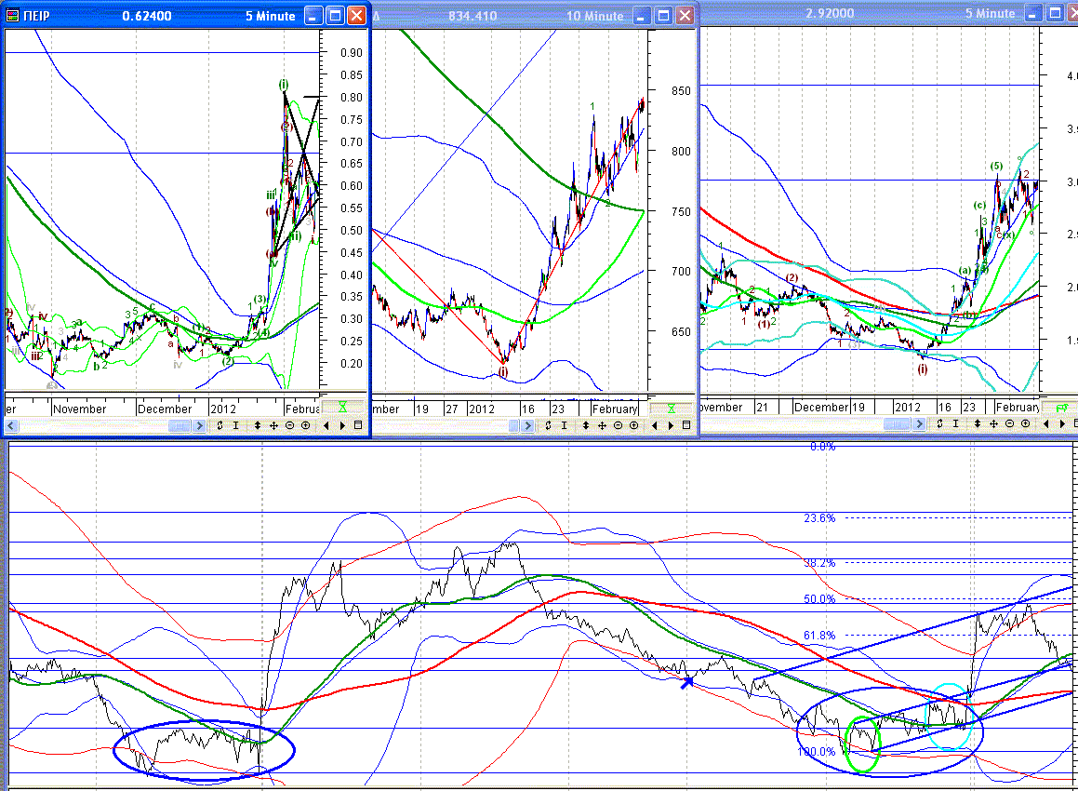Click the green hourglass in 834.410 window
1078x791 pixels.
pyautogui.click(x=671, y=409)
